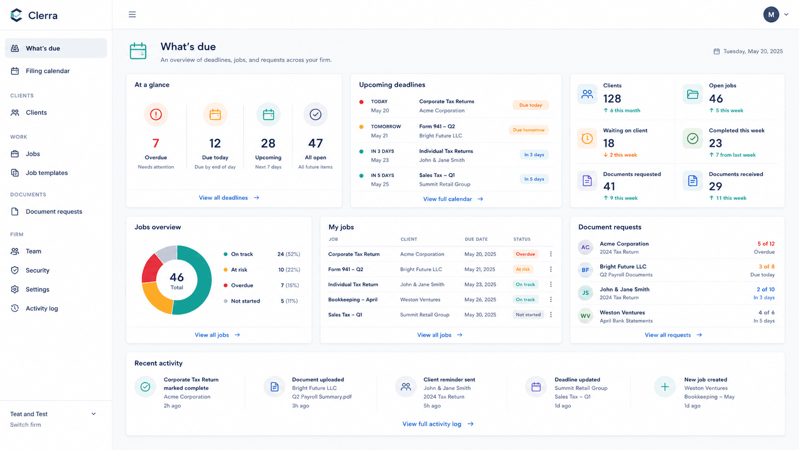This screenshot has height=450, width=799.
Task: Click View all requests link
Action: 673,335
